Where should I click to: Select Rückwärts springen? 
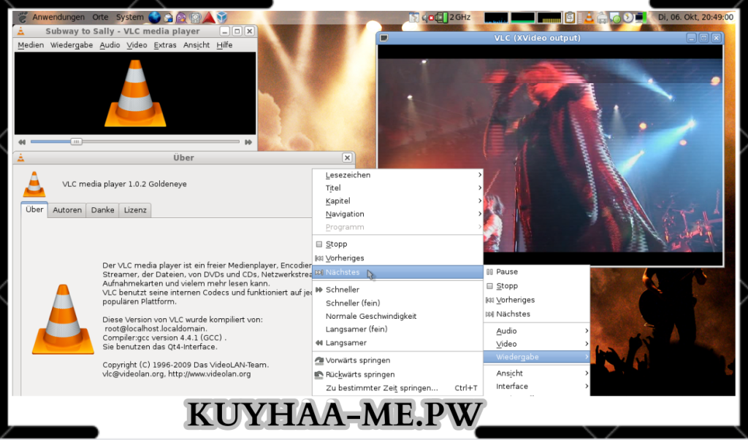(397, 374)
